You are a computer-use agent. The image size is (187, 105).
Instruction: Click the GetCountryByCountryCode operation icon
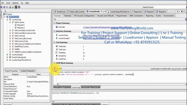(x=13, y=30)
